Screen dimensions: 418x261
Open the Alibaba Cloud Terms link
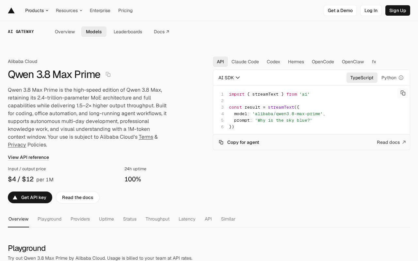click(x=146, y=137)
